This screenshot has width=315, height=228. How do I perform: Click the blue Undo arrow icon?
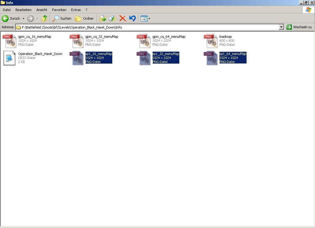click(x=132, y=18)
